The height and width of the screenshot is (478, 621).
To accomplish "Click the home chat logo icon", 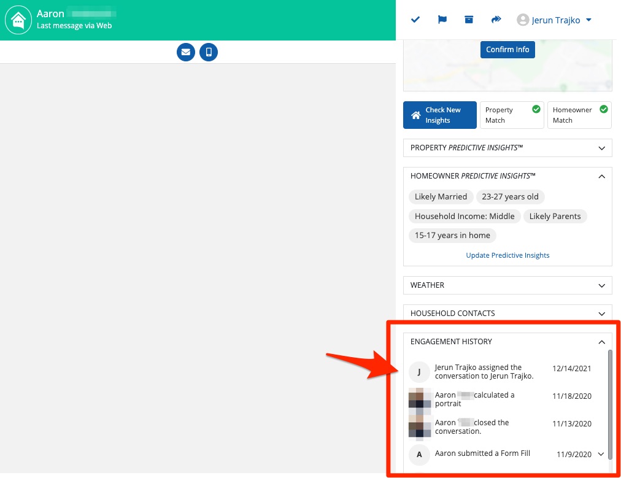I will point(18,20).
